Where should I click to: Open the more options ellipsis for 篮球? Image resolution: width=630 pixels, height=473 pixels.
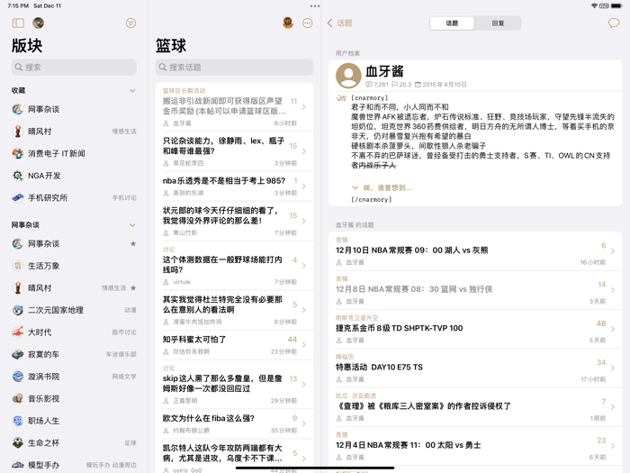pyautogui.click(x=308, y=23)
